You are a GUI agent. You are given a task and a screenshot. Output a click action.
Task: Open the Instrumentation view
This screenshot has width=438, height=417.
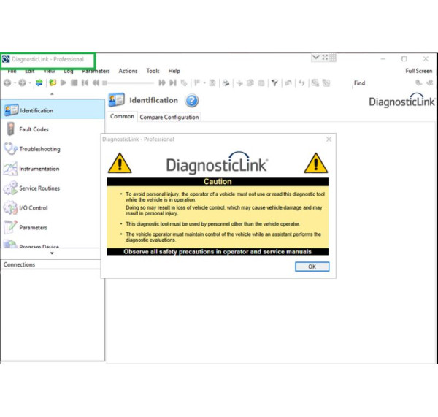(x=39, y=169)
